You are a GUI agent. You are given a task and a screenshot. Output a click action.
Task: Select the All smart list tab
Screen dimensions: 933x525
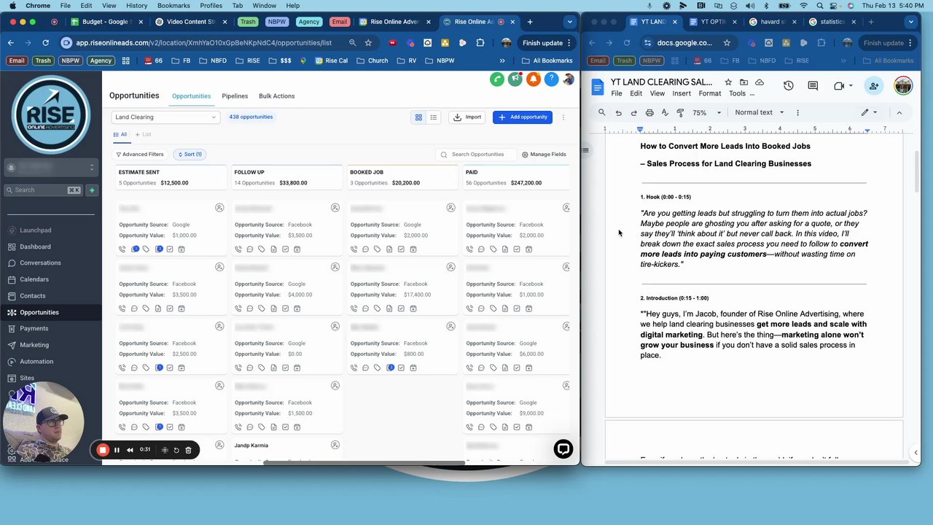[x=120, y=135]
